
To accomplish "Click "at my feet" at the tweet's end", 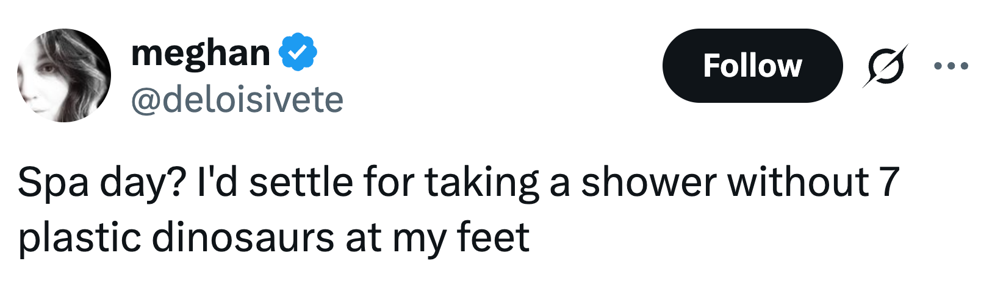I will tap(437, 237).
